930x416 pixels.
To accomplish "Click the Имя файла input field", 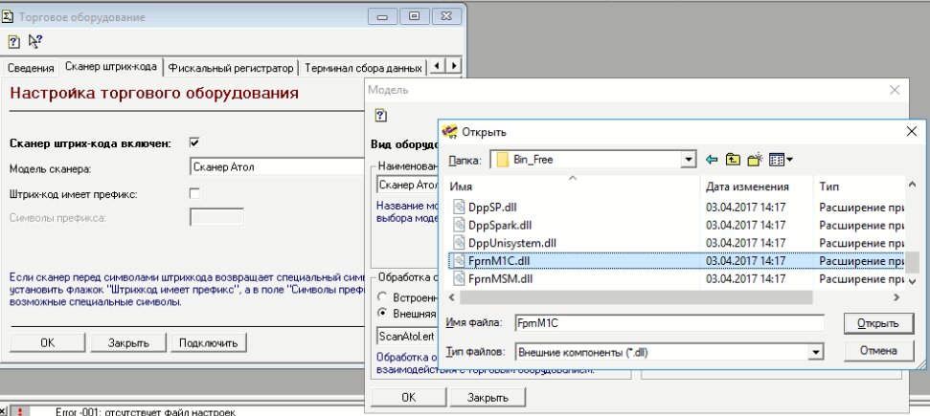I will pos(669,323).
